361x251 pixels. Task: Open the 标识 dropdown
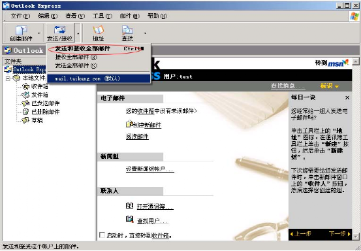tap(330, 86)
